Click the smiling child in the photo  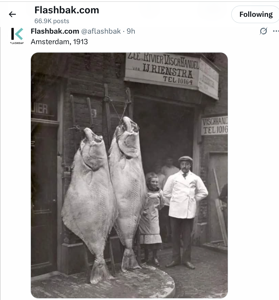[x=151, y=218]
